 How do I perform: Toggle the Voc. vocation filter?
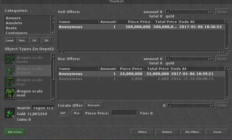pos(22,40)
